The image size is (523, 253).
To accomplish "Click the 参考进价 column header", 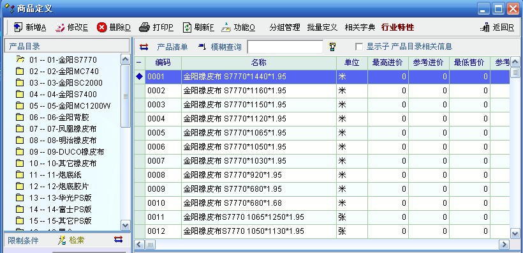I will point(429,63).
